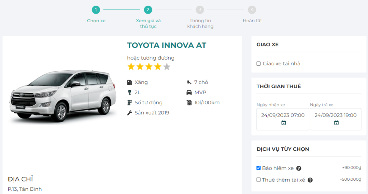The width and height of the screenshot is (368, 194).
Task: Click the gearshift icon beside Số tự động
Action: 130,103
